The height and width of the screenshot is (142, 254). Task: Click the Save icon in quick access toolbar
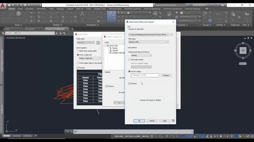tap(17, 5)
